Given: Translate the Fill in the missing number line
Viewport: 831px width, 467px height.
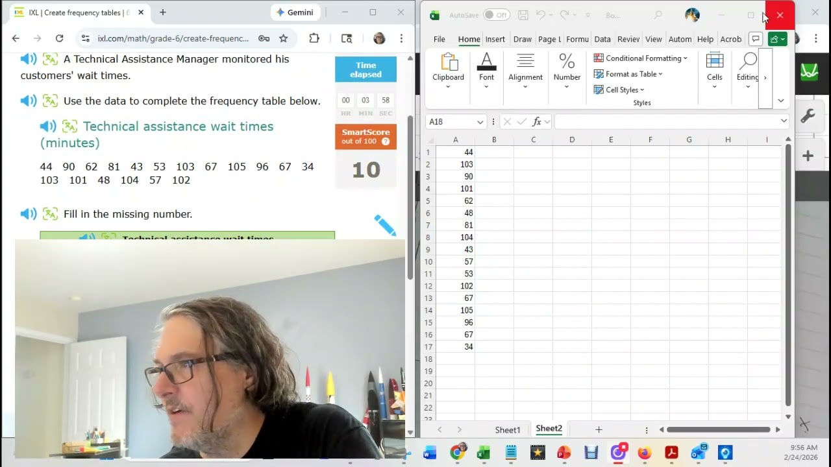Looking at the screenshot, I should pos(50,214).
